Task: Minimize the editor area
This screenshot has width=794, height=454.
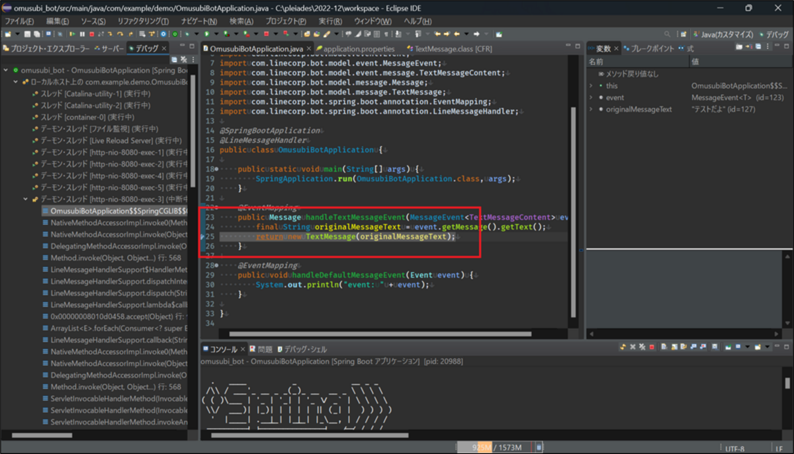Action: coord(568,45)
